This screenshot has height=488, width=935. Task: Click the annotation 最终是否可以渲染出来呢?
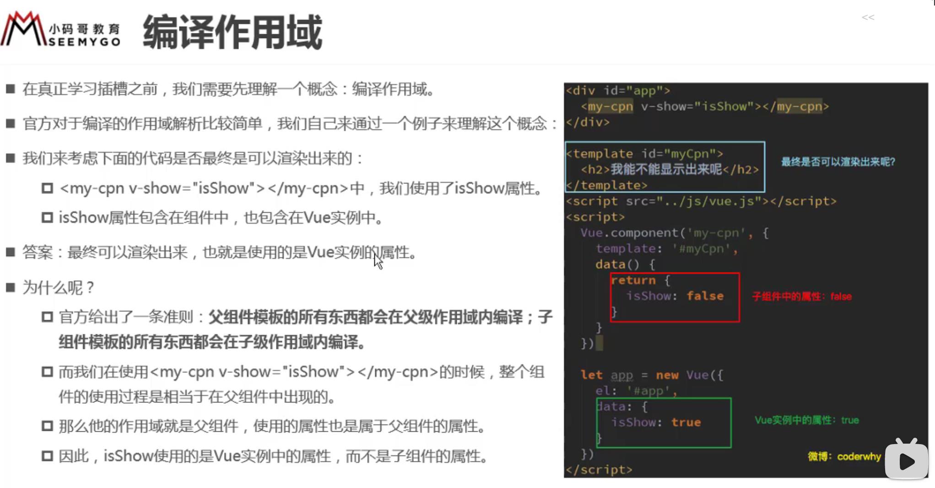(x=838, y=162)
